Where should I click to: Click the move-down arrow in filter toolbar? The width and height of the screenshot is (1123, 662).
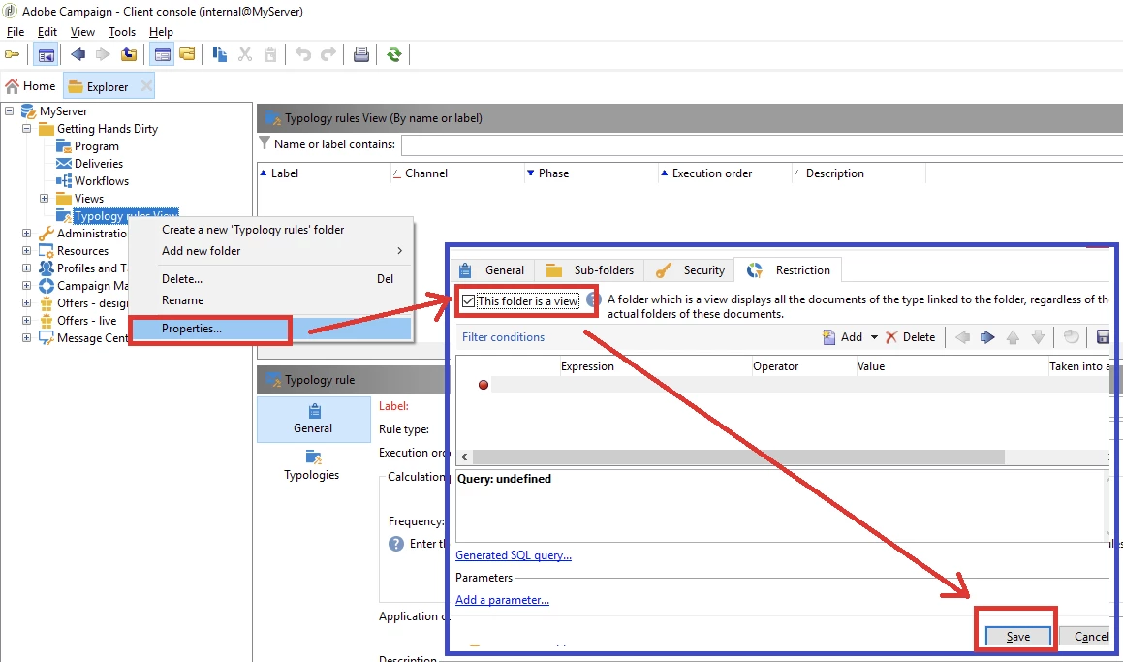(1038, 336)
